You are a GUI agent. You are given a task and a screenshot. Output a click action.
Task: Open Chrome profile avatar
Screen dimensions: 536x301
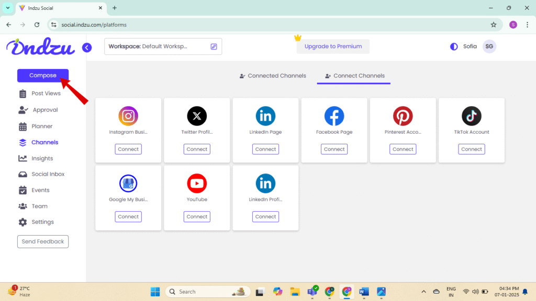[513, 25]
